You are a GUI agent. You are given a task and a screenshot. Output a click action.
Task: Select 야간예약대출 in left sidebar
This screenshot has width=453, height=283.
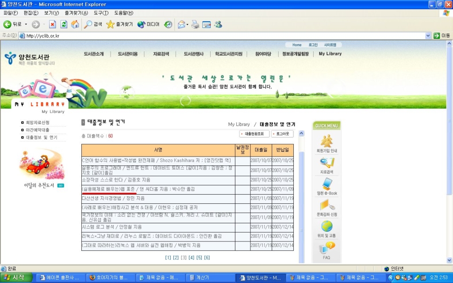pyautogui.click(x=38, y=130)
